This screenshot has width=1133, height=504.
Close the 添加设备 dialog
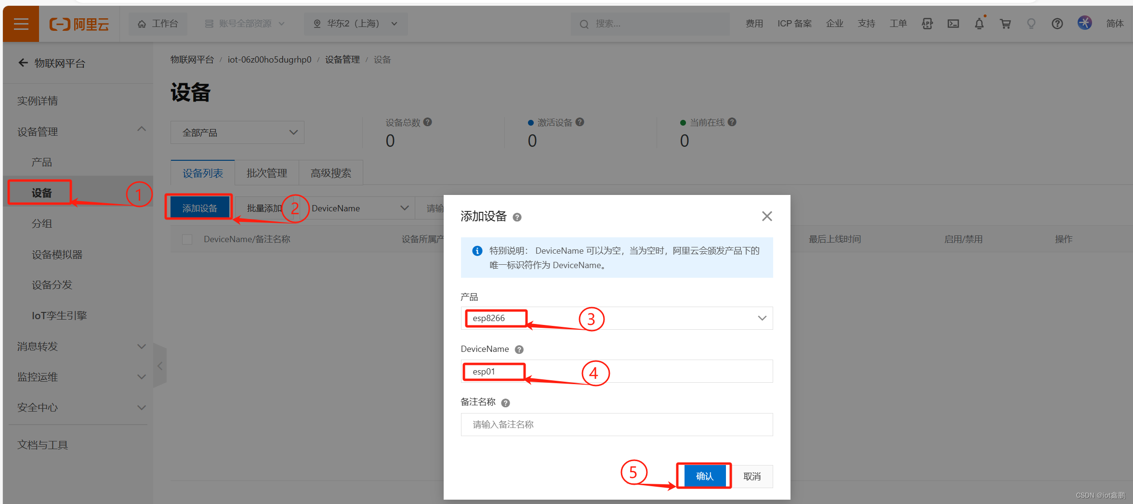[767, 216]
